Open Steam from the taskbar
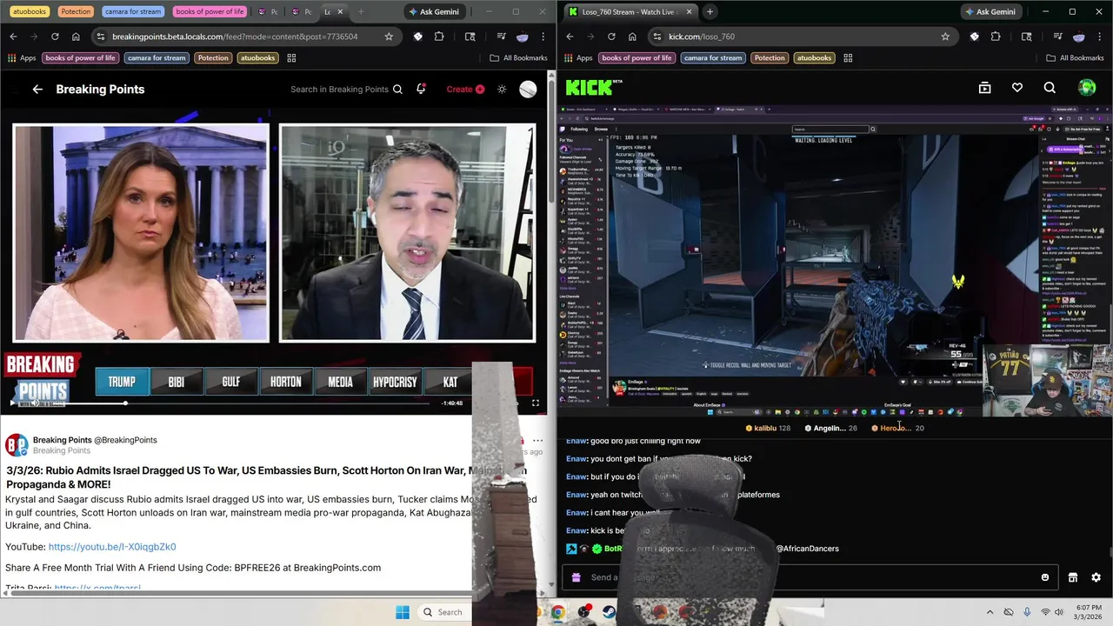This screenshot has width=1113, height=626. click(x=610, y=612)
